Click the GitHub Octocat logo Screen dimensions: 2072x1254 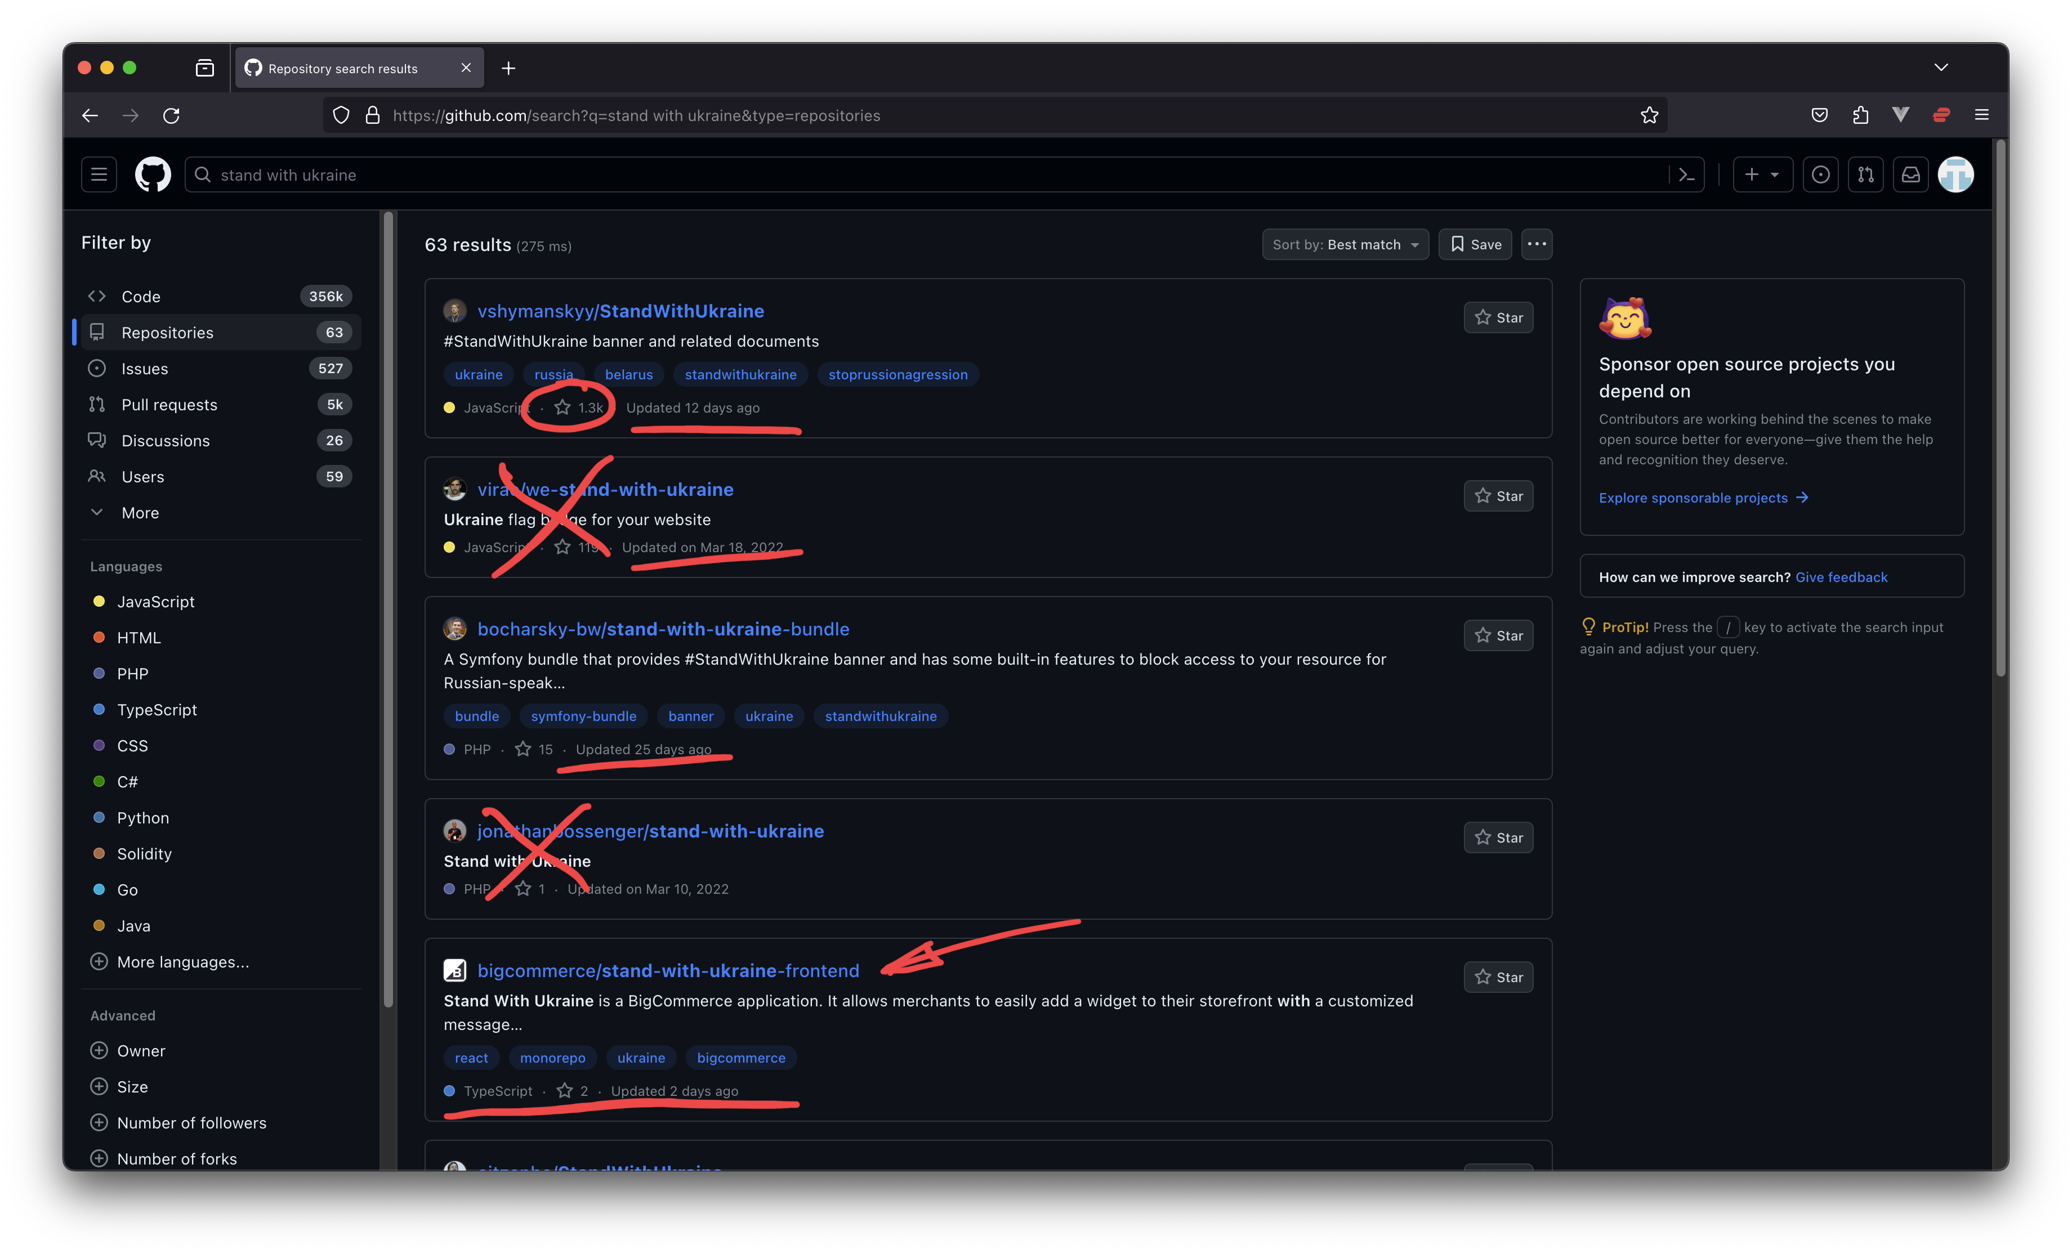(x=152, y=175)
